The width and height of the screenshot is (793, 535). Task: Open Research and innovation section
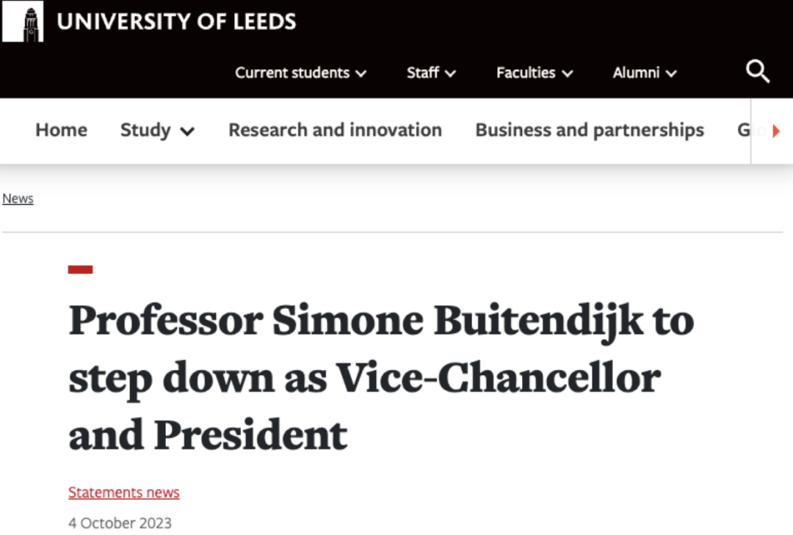(x=335, y=130)
